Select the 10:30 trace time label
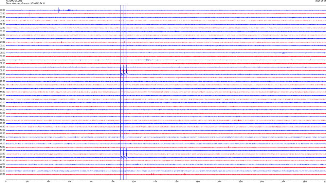The image size is (326, 183). [x=2, y=85]
